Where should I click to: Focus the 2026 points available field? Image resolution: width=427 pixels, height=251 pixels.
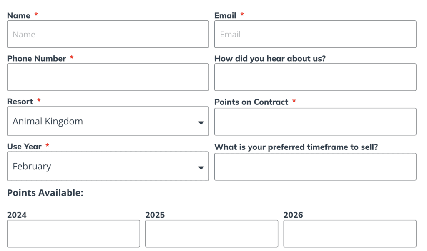350,234
